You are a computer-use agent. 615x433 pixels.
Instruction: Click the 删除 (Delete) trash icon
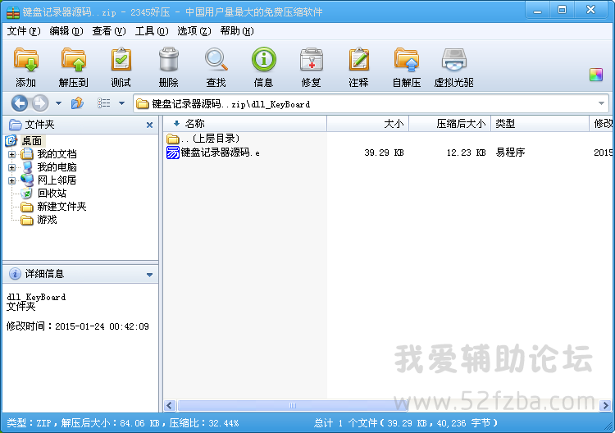(169, 60)
